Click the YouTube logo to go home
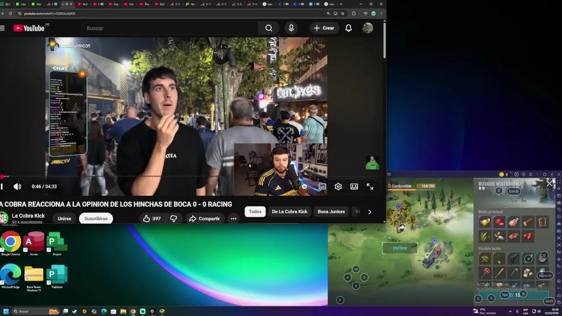Screen dimensions: 562x316 29,28
